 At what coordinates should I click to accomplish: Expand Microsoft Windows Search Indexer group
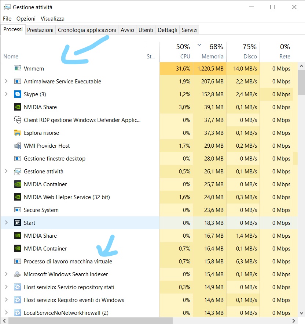[x=6, y=274]
